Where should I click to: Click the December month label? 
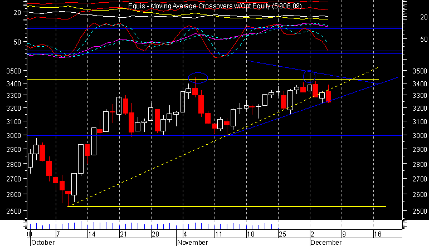pos(326,243)
